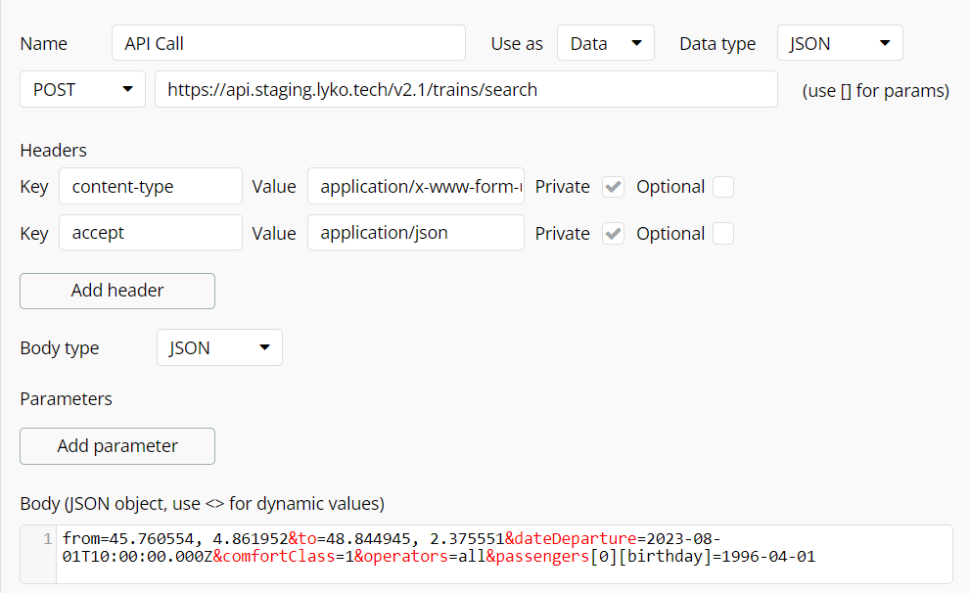Enable Optional checkbox for accept header
The image size is (970, 593).
723,234
